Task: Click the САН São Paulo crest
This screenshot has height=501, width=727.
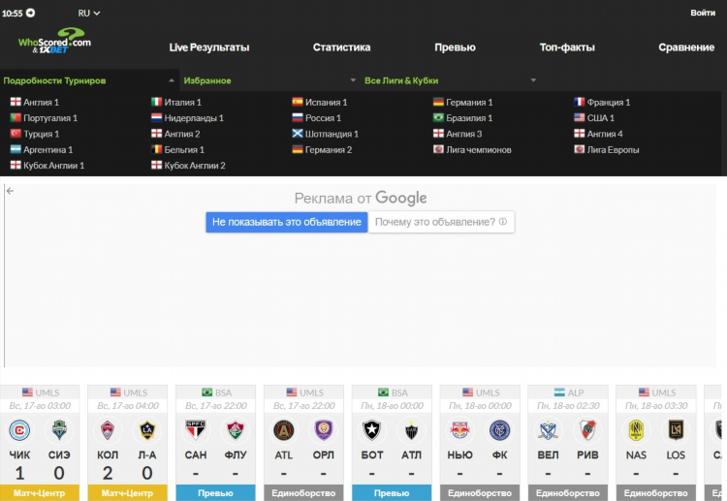Action: click(196, 430)
